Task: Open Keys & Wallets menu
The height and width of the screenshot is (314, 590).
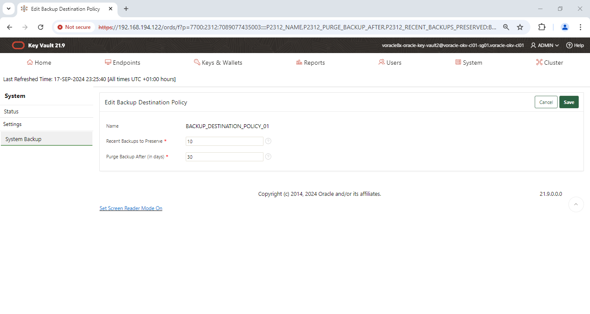Action: (218, 63)
